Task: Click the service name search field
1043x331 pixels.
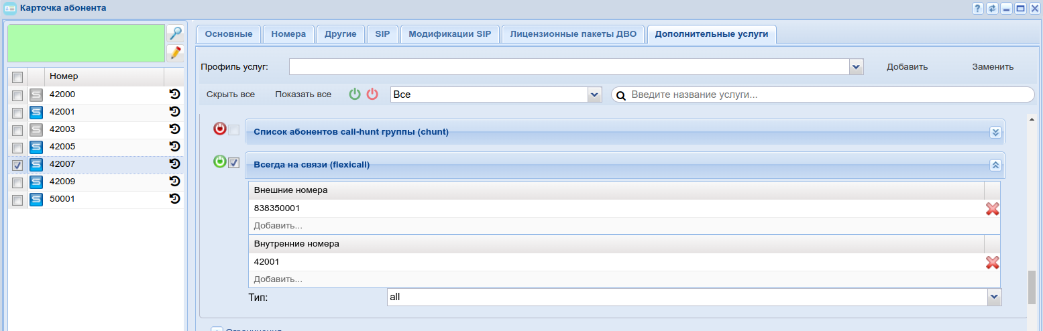Action: [x=828, y=95]
